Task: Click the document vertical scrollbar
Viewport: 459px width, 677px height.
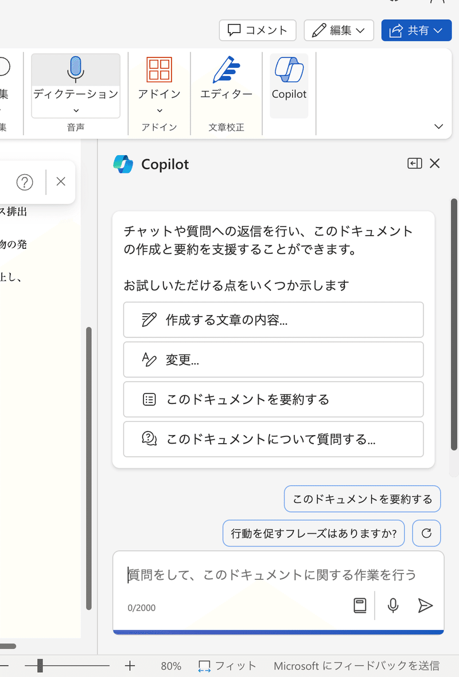Action: click(89, 468)
